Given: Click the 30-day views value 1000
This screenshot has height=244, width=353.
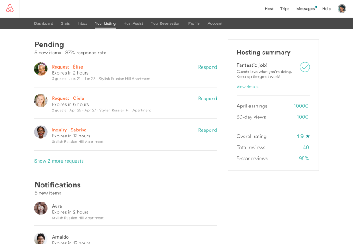Looking at the screenshot, I should click(x=302, y=117).
